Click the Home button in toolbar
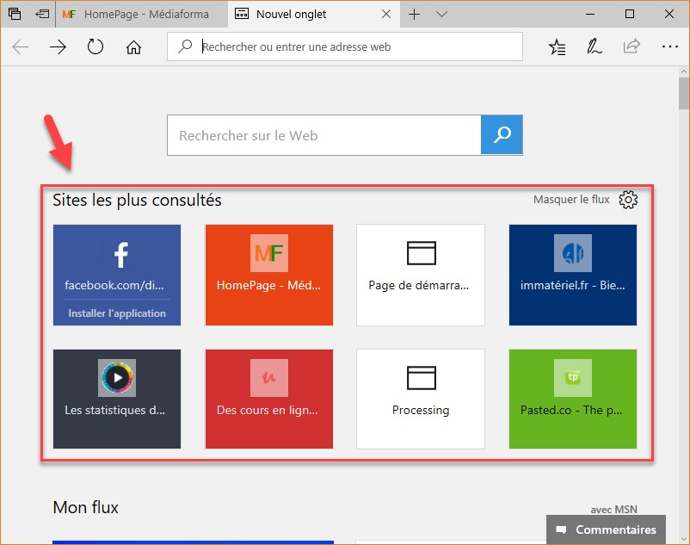 [x=133, y=47]
